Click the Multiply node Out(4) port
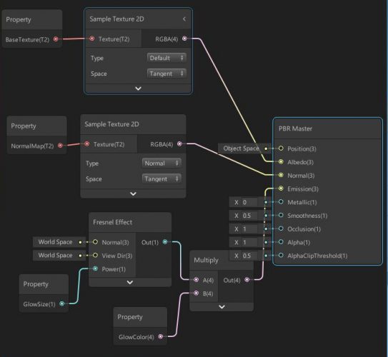 click(247, 280)
